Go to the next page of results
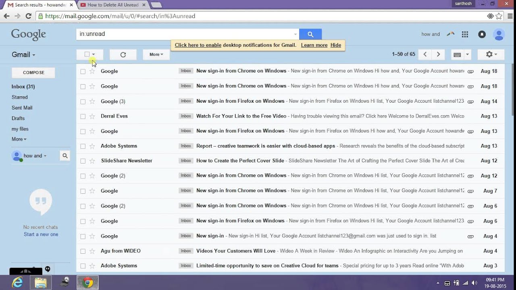 pyautogui.click(x=438, y=54)
